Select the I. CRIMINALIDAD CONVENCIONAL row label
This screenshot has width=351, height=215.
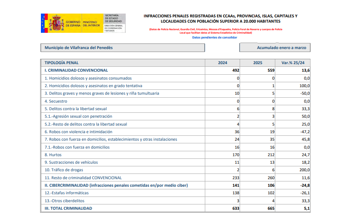pos(76,70)
